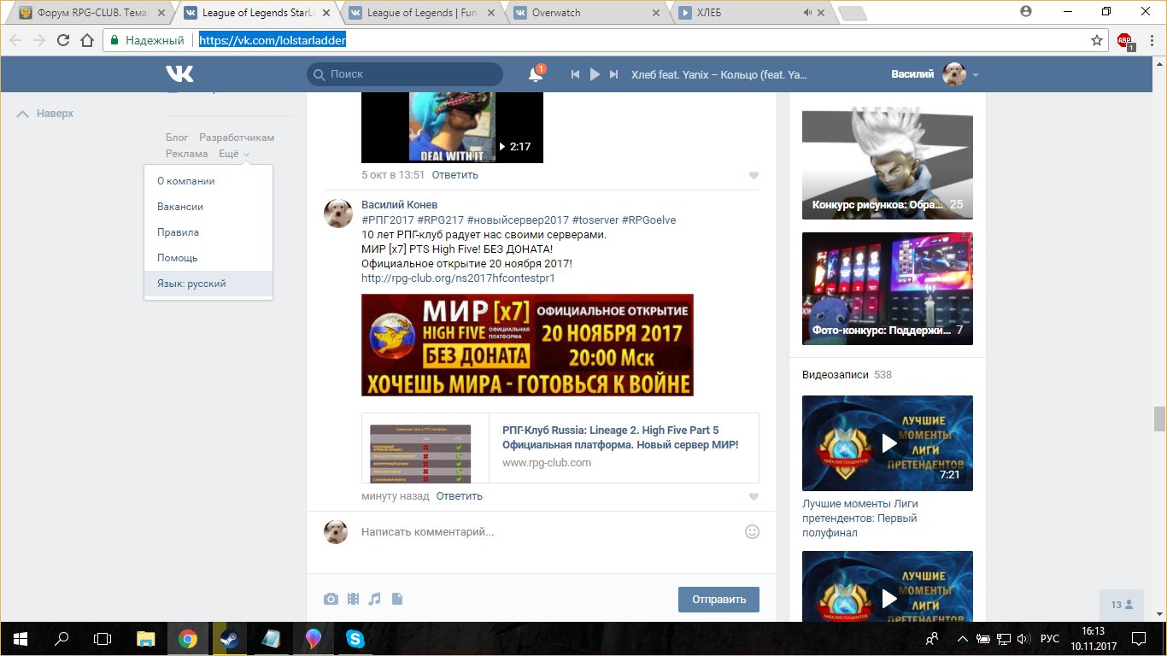This screenshot has width=1167, height=656.
Task: Click hashtag #РПГ2017
Action: pyautogui.click(x=386, y=220)
